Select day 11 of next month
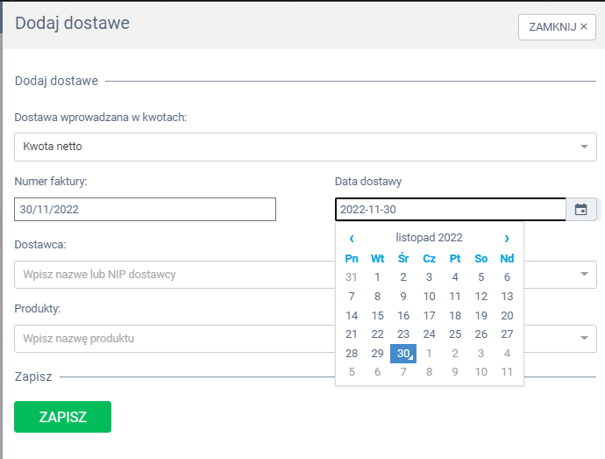This screenshot has width=605, height=459. (x=507, y=372)
